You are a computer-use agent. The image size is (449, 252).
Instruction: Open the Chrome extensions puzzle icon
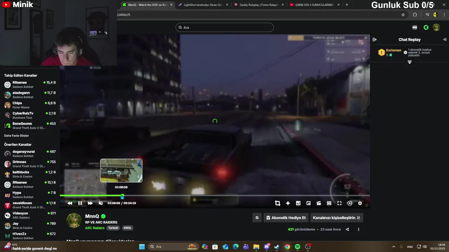coord(415,15)
